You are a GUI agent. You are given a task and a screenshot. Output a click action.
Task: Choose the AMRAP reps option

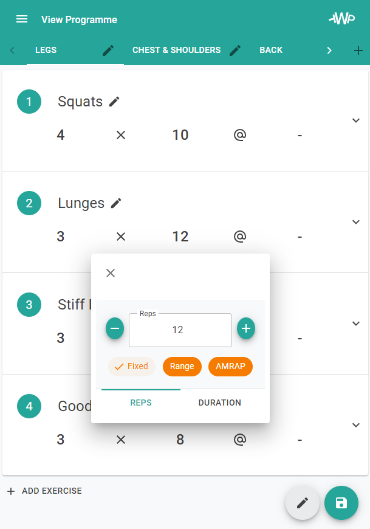coord(230,367)
